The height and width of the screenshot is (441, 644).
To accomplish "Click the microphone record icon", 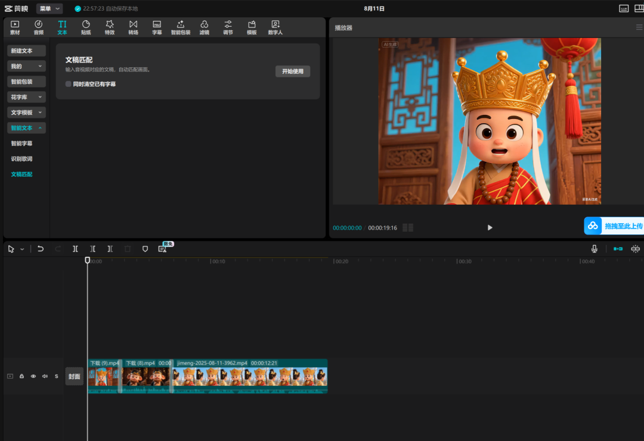I will tap(595, 249).
